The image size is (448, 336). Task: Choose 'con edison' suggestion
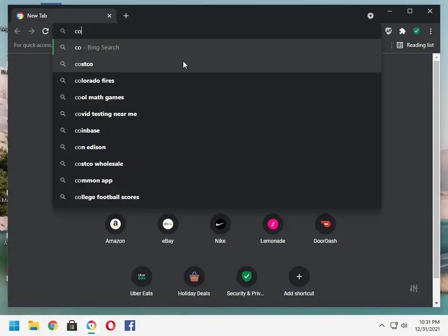[x=217, y=147]
